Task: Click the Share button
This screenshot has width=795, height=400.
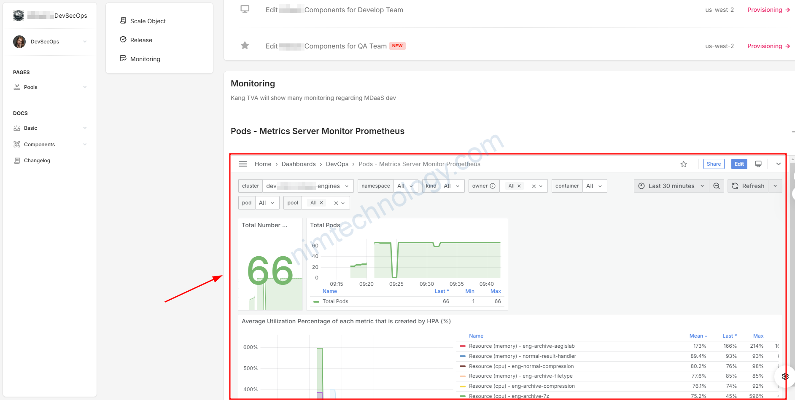Action: [x=714, y=164]
